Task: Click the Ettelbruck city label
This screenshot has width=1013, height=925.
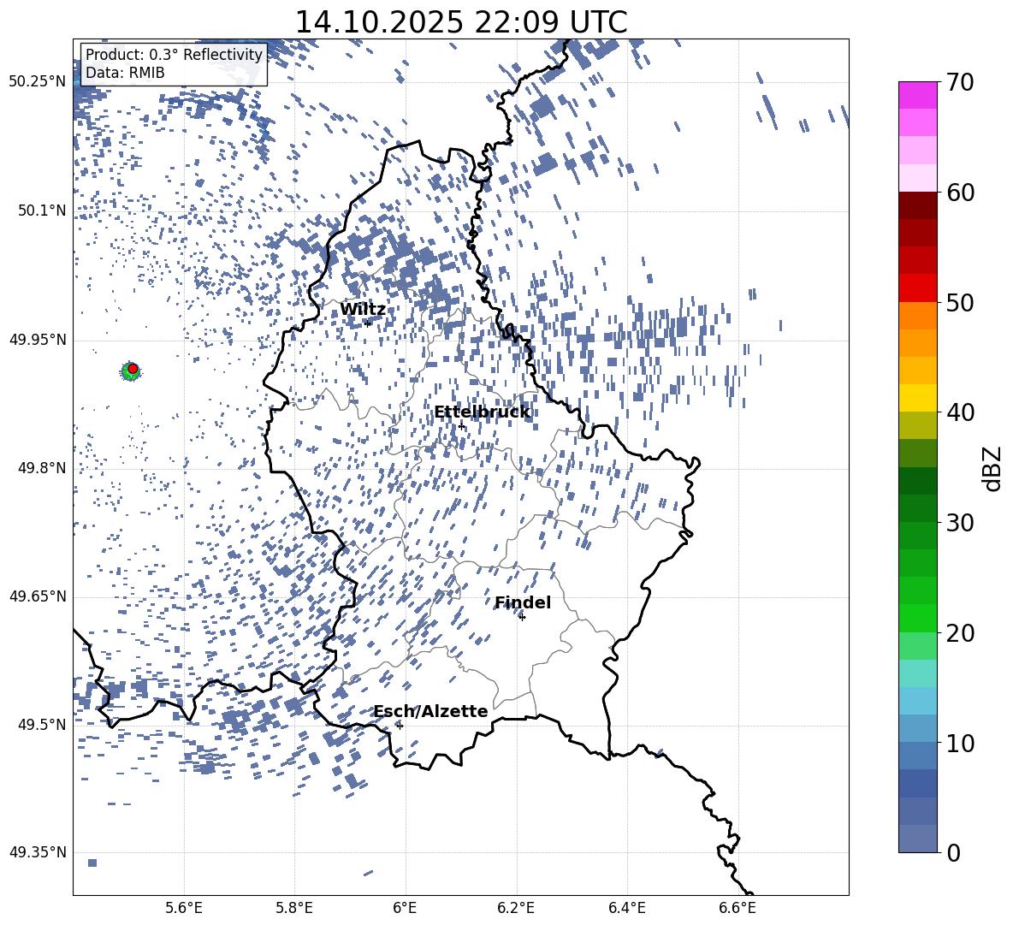Action: point(482,412)
